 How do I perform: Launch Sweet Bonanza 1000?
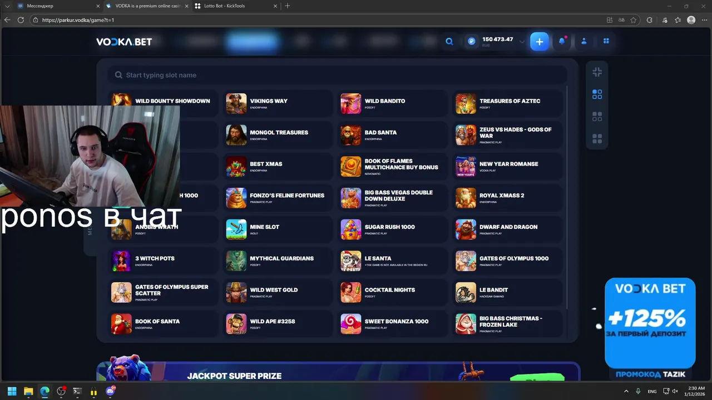(392, 324)
